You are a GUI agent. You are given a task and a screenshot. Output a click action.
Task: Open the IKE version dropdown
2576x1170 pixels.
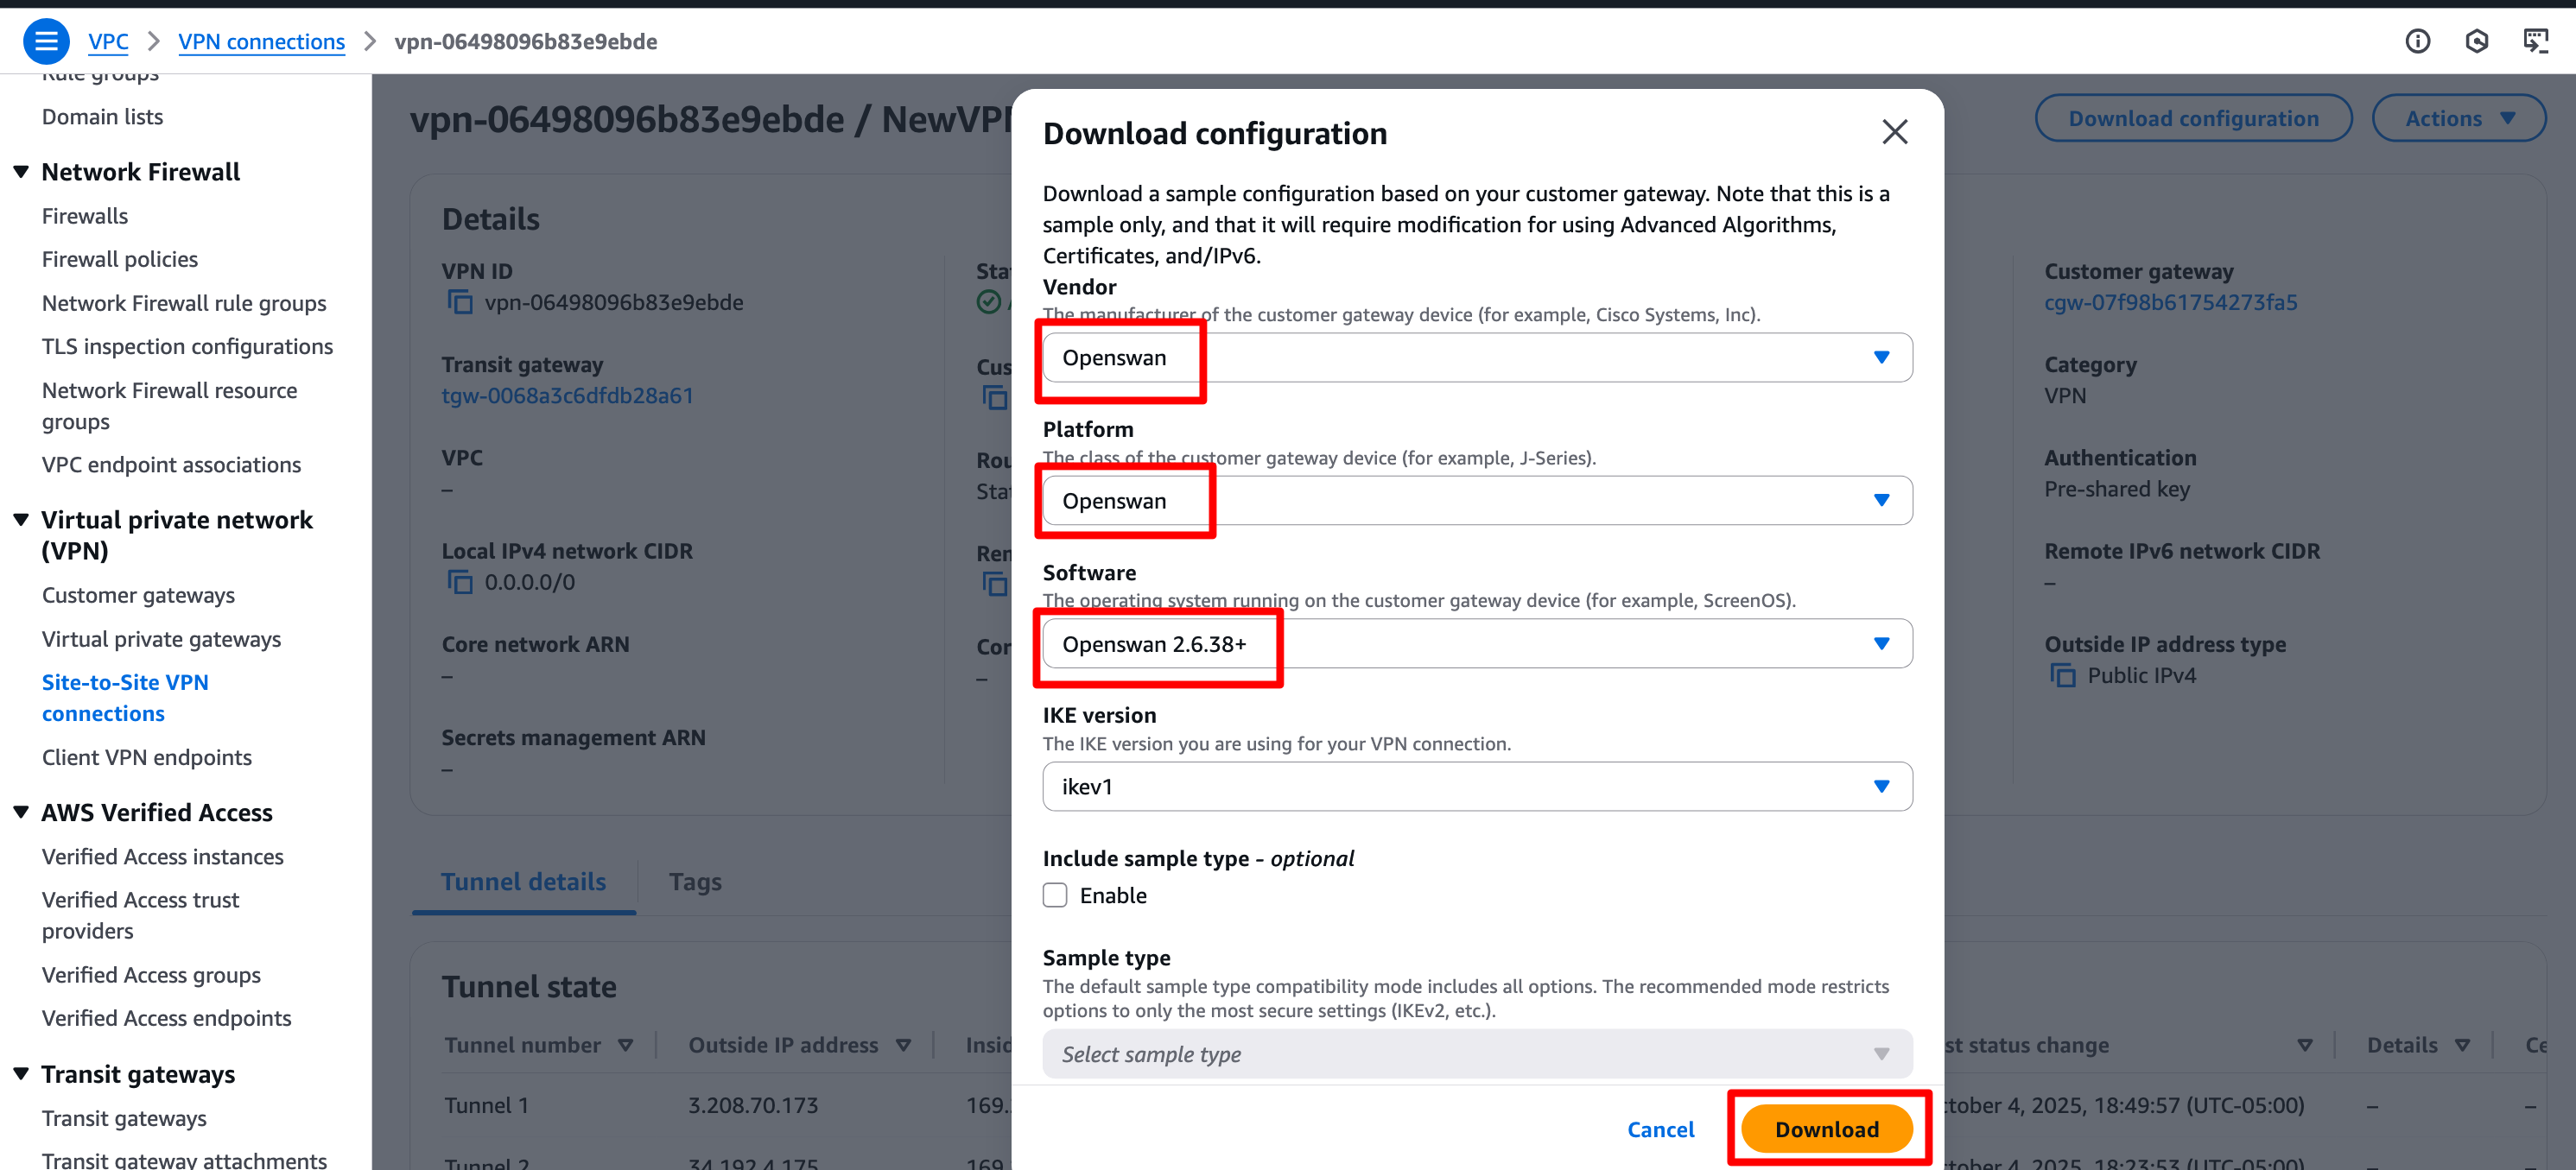1476,787
